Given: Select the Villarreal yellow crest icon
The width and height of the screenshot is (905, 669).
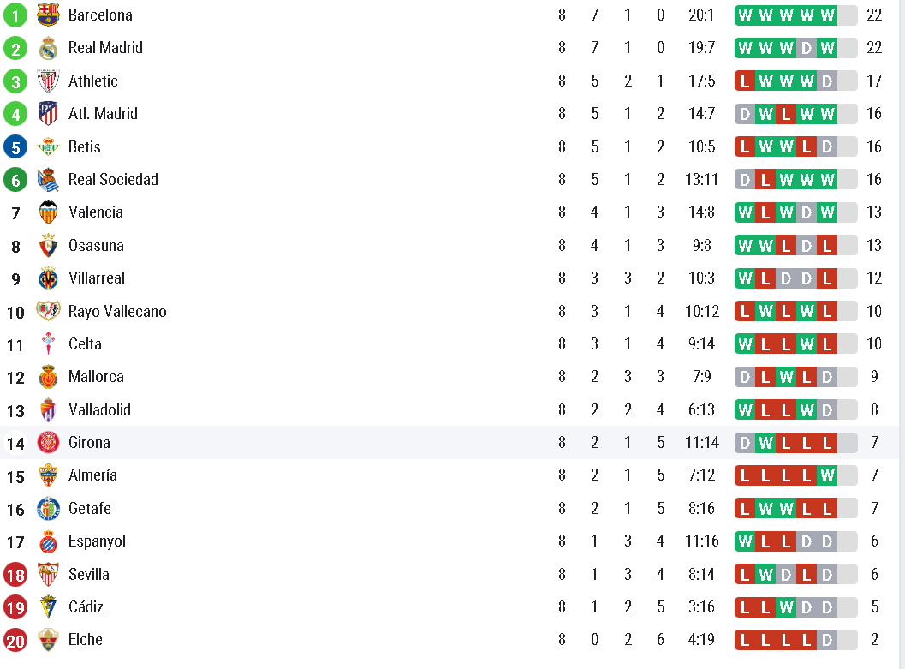Looking at the screenshot, I should (48, 278).
